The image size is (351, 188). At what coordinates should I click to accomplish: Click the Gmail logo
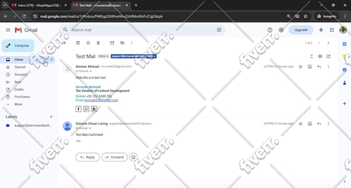point(26,30)
